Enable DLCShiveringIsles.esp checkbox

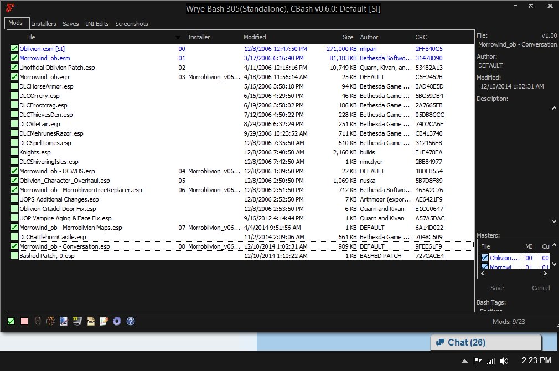[14, 162]
